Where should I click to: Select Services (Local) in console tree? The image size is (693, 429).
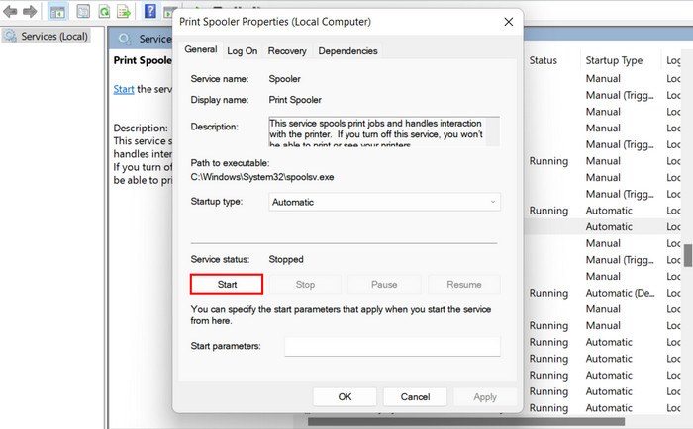[x=54, y=37]
